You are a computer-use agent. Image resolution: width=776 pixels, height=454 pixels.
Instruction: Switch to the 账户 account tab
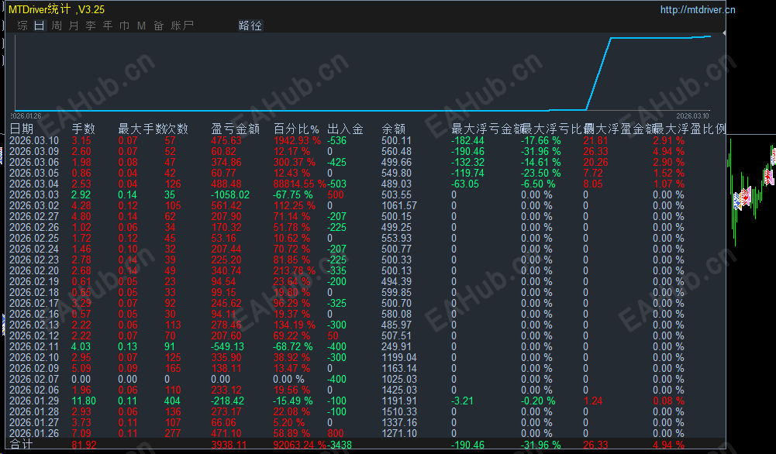(x=182, y=26)
